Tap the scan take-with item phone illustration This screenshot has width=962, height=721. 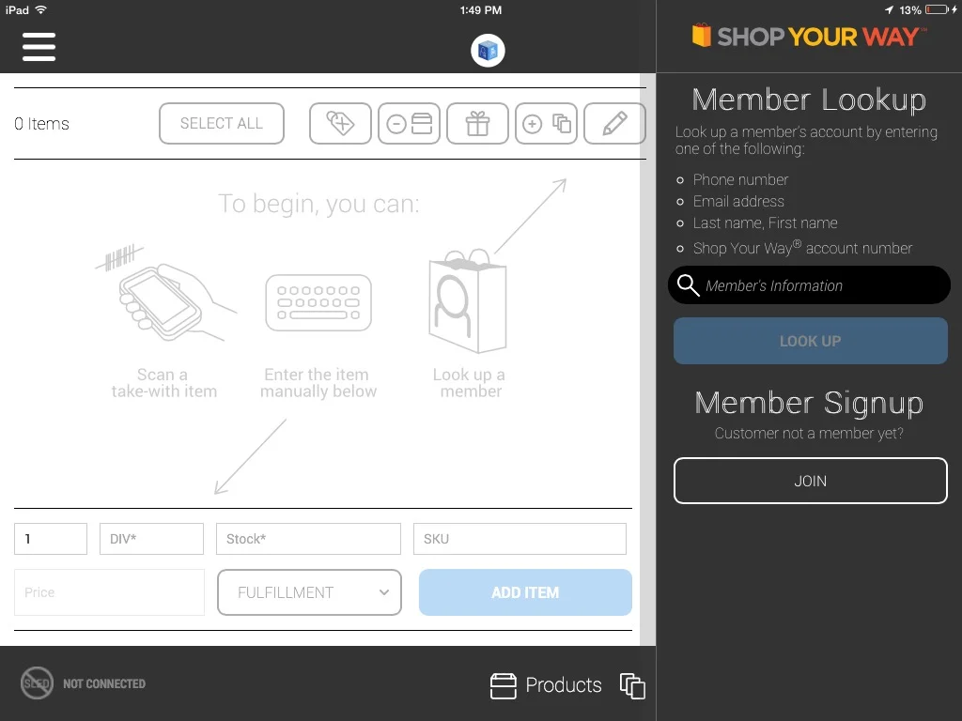(x=165, y=294)
